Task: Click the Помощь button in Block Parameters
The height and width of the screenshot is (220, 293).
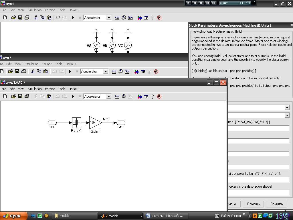Action: pyautogui.click(x=253, y=204)
